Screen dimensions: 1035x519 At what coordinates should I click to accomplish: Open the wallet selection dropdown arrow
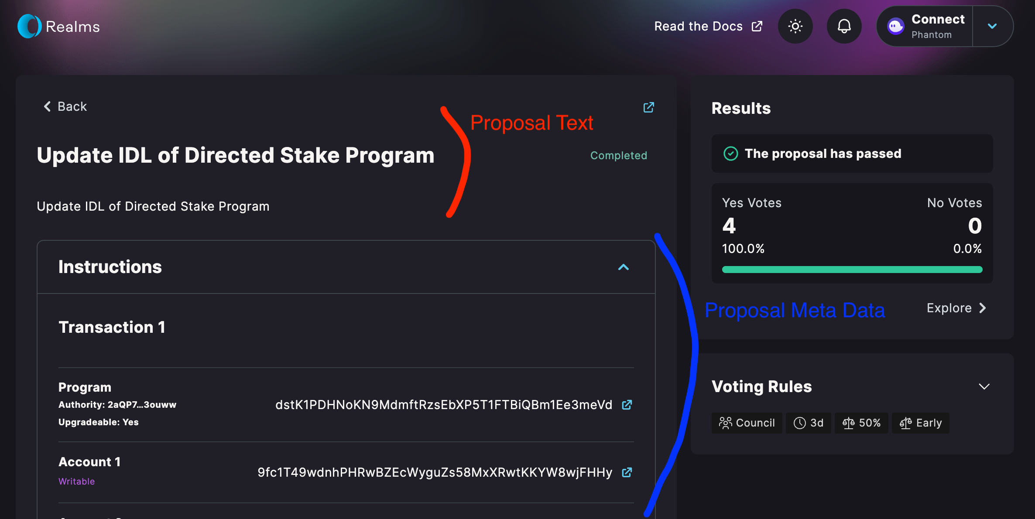[x=992, y=26]
